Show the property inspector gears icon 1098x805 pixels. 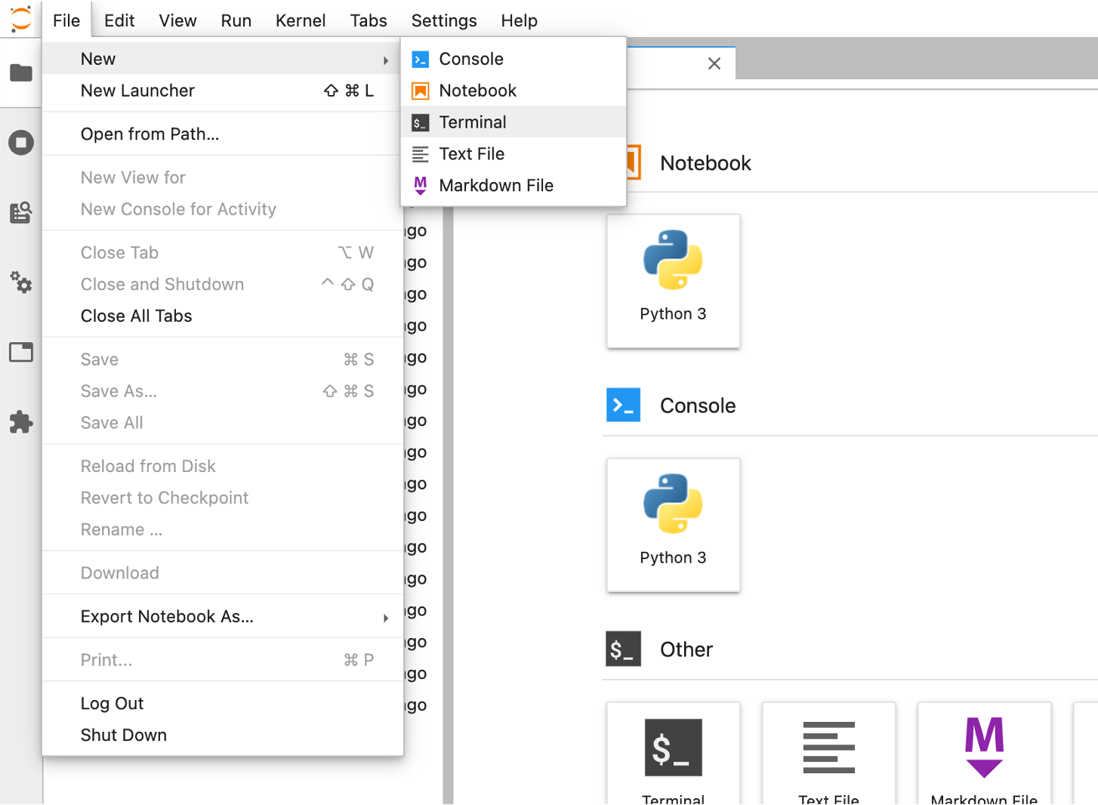click(x=21, y=283)
